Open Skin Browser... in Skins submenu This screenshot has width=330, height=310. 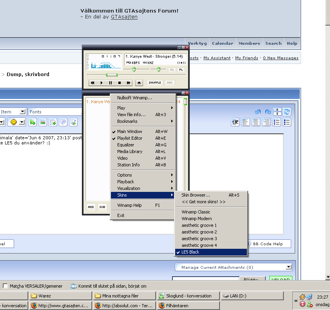coord(211,195)
